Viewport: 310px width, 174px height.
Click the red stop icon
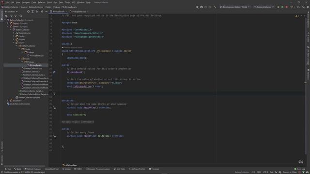click(286, 7)
